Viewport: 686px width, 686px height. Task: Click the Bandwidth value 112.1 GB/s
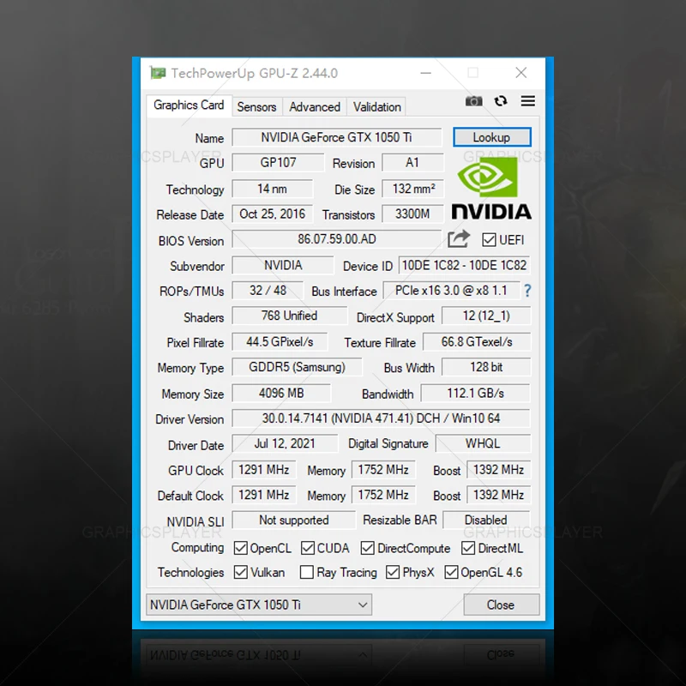click(x=476, y=393)
